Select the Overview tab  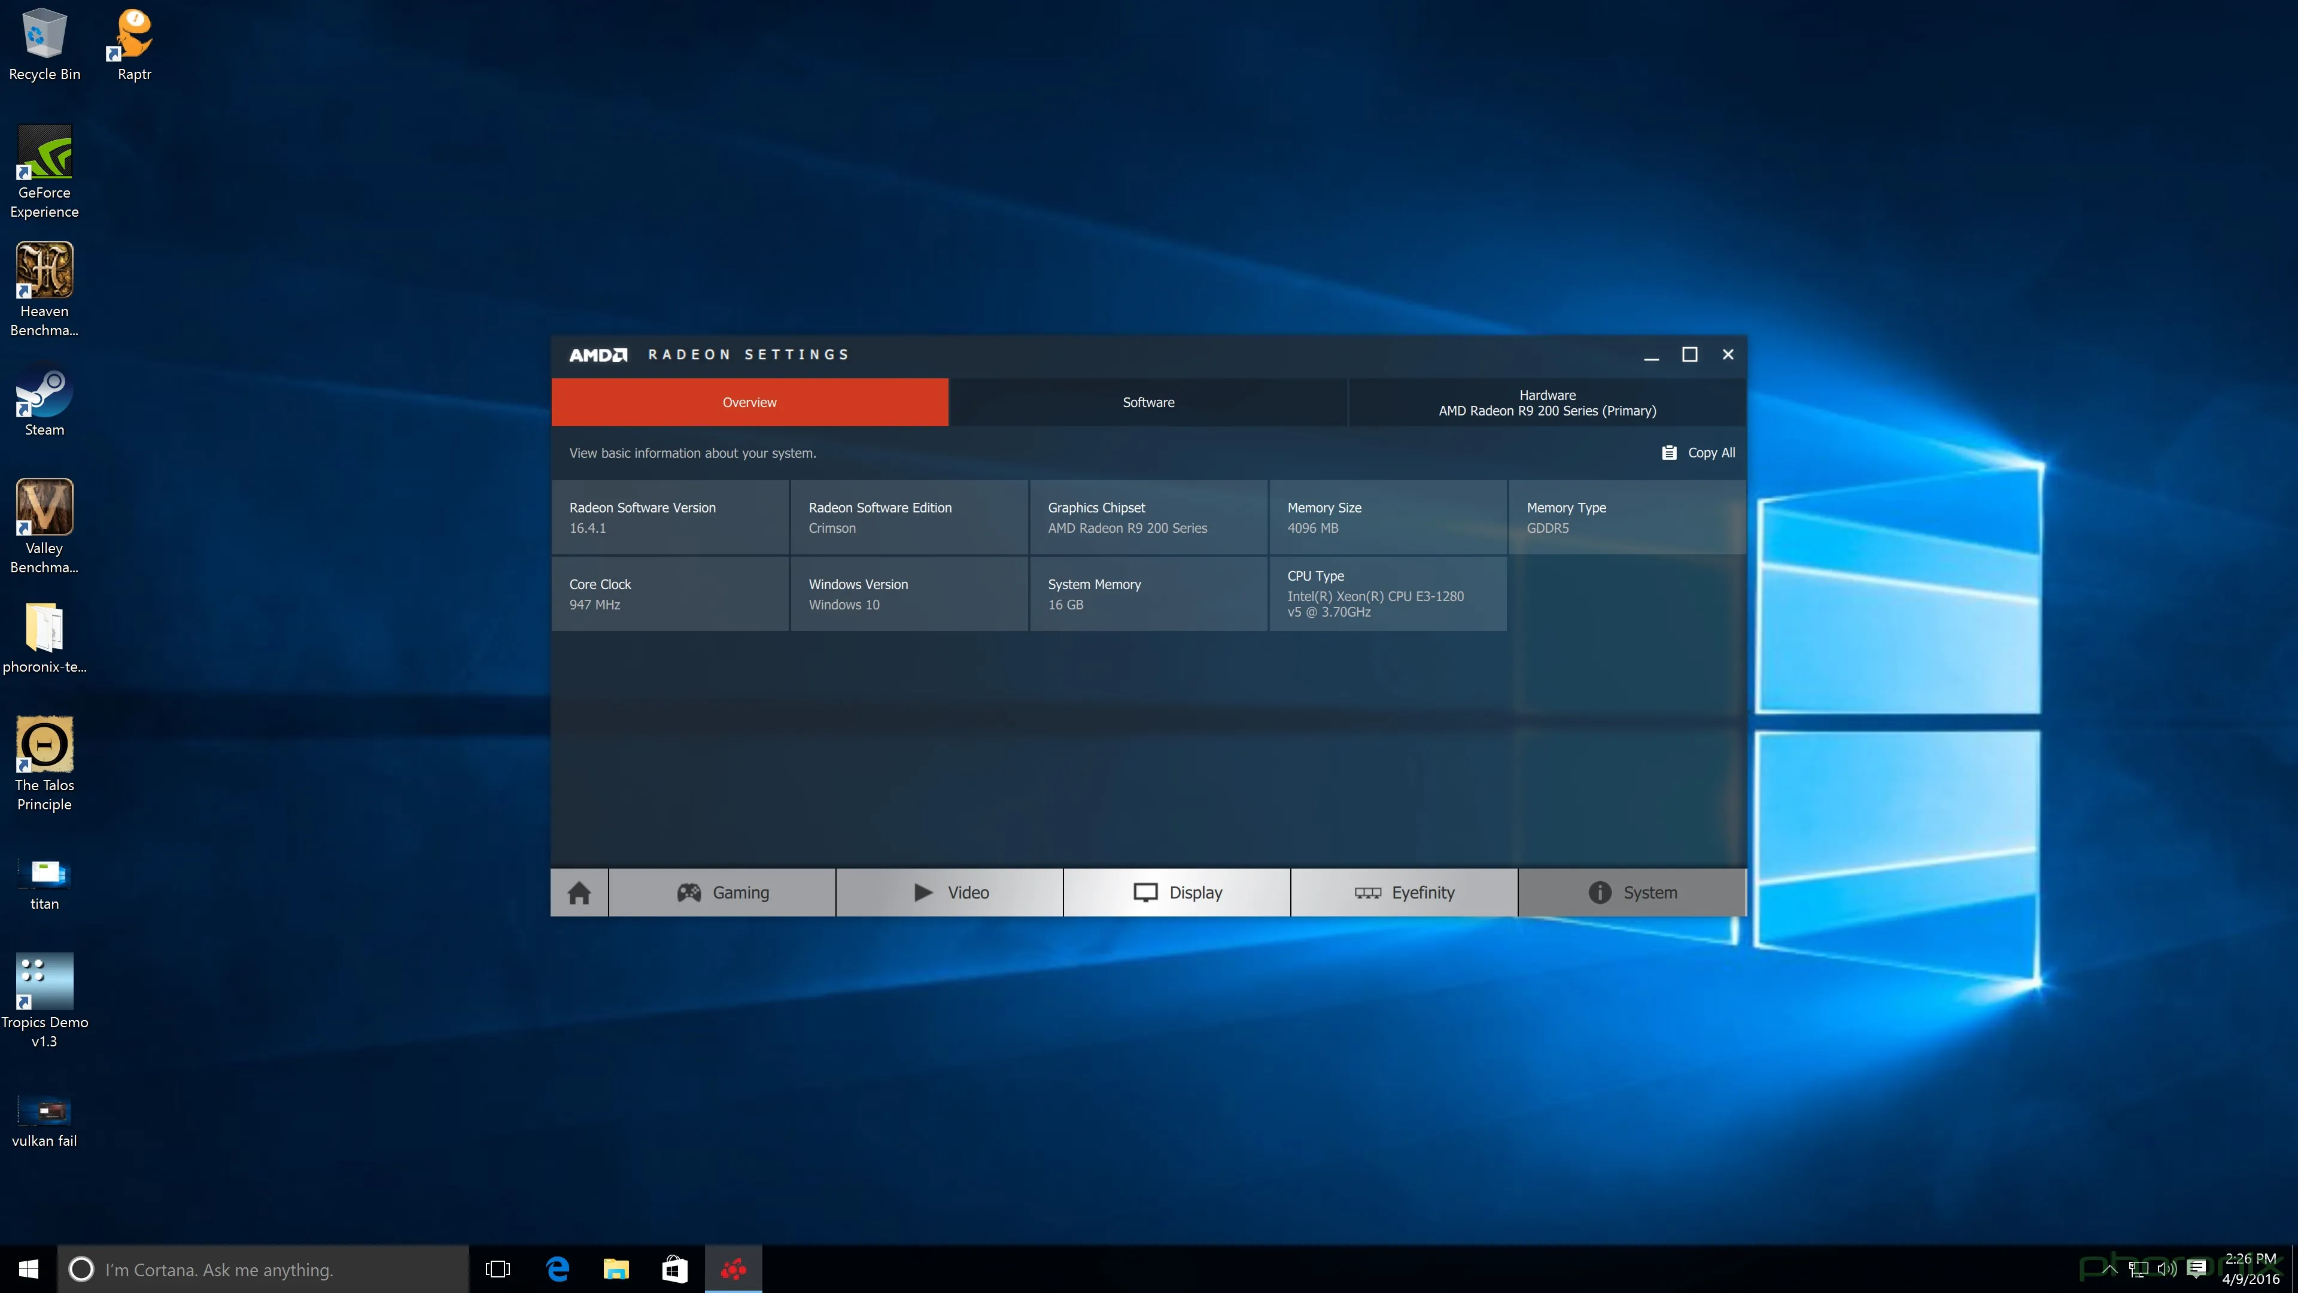[x=749, y=402]
